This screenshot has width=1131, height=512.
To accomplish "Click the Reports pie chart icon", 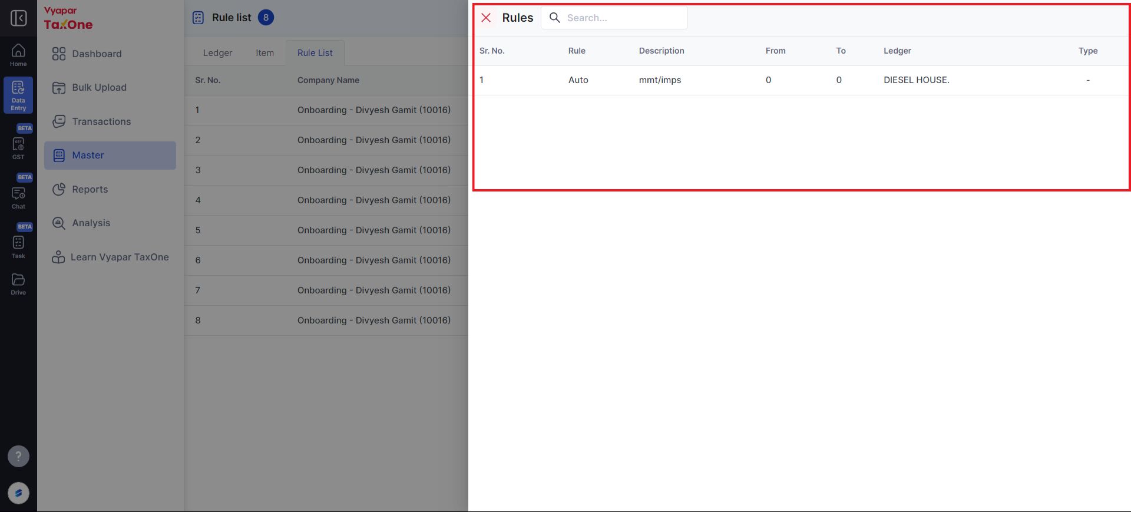I will 59,189.
